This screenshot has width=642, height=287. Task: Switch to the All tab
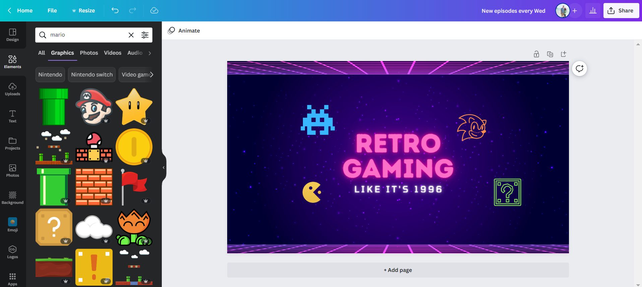(x=42, y=53)
